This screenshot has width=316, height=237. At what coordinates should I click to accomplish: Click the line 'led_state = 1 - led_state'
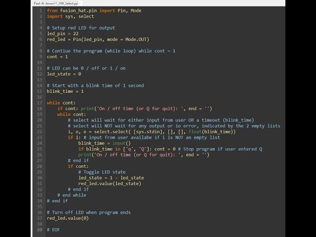tap(111, 178)
